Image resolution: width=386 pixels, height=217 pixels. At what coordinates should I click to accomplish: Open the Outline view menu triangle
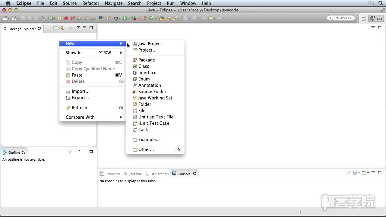[78, 150]
